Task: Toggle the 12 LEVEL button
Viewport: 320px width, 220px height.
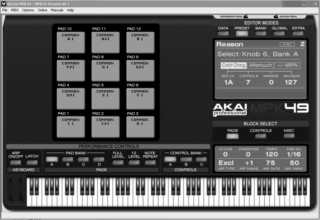Action: coord(134,163)
